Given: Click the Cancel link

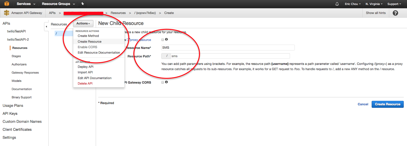Looking at the screenshot, I should click(x=363, y=104).
